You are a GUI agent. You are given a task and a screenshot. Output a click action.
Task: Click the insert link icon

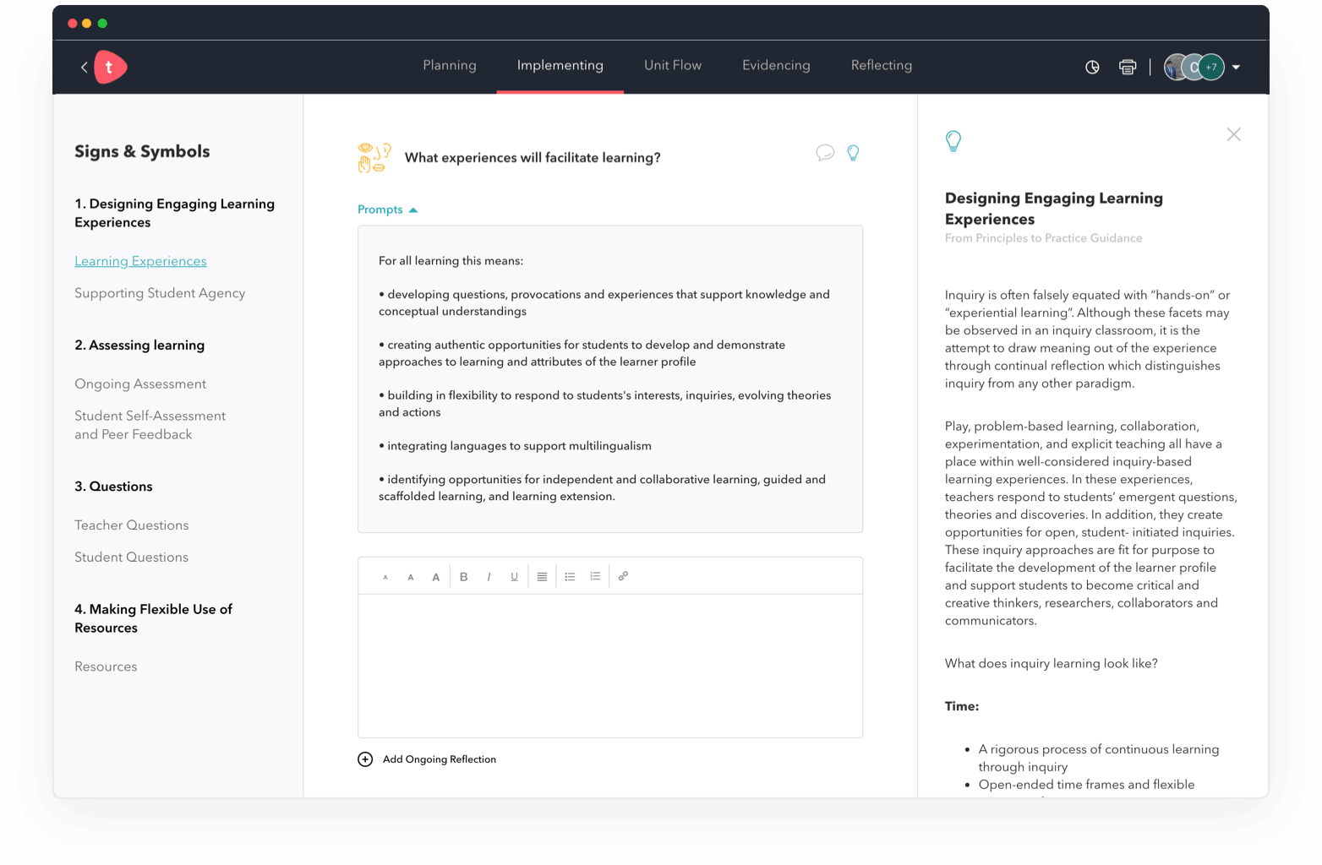click(x=623, y=576)
